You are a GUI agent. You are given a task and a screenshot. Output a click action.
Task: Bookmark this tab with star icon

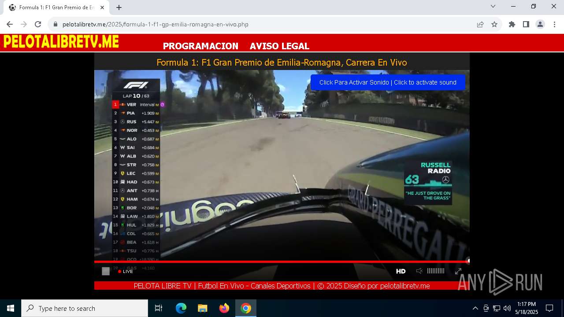tap(494, 24)
